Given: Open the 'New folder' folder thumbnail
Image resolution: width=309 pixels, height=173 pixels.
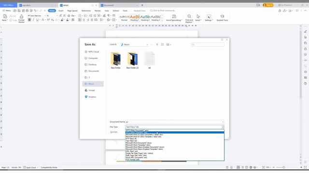Looking at the screenshot, I should pos(116,60).
